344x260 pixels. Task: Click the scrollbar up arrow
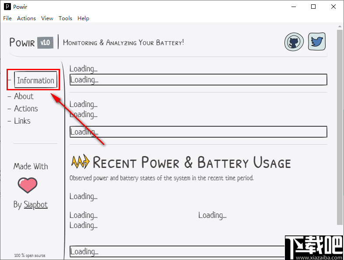pos(339,26)
